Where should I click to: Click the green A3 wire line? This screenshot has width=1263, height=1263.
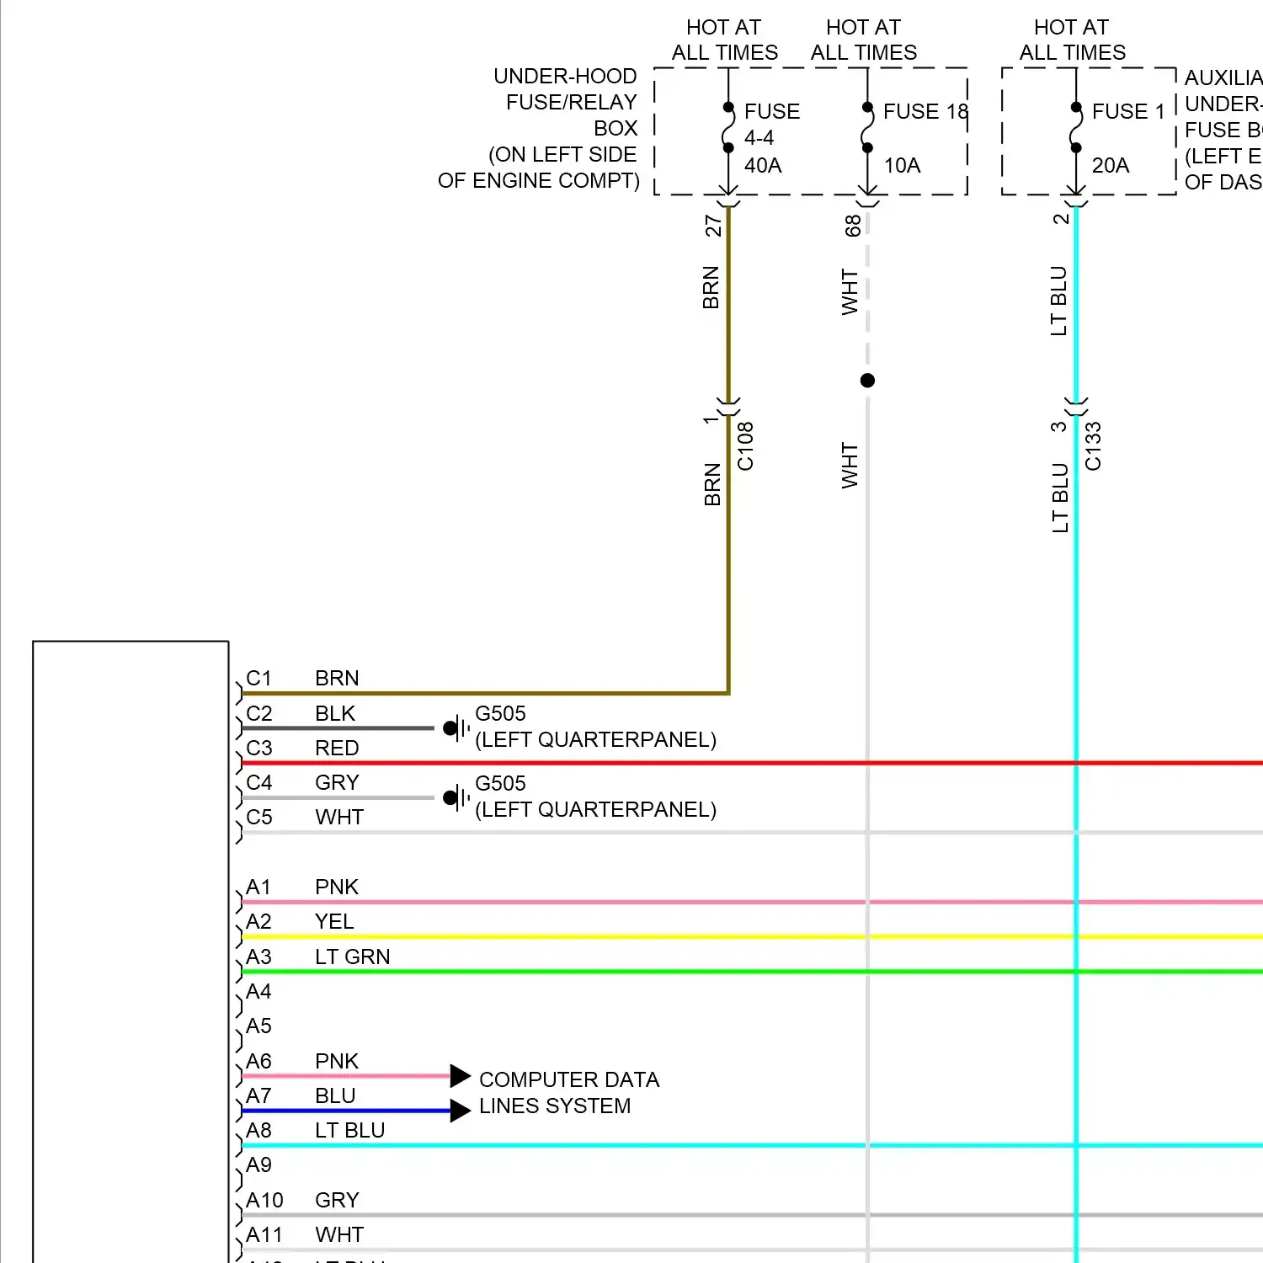pos(752,972)
